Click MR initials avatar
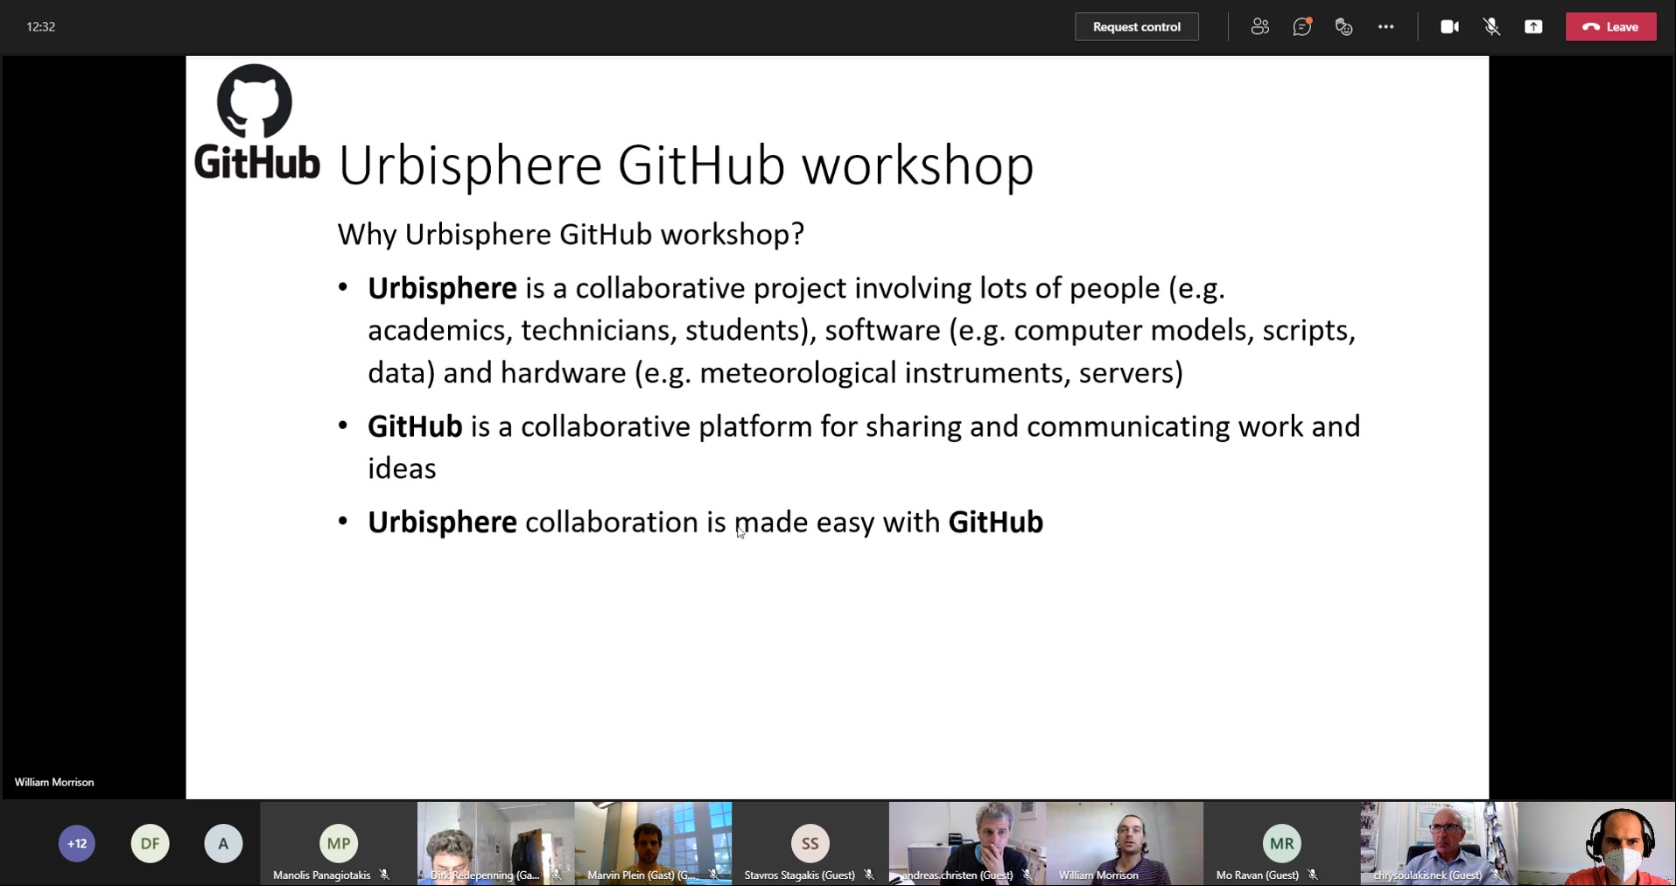 pyautogui.click(x=1281, y=843)
